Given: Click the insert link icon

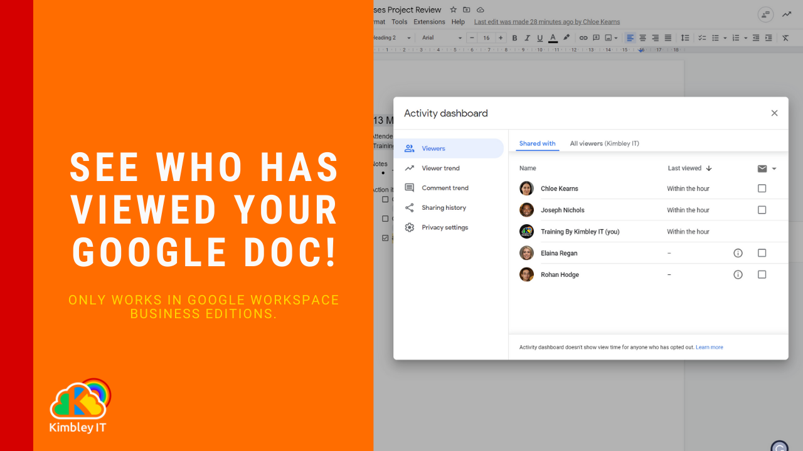Looking at the screenshot, I should click(x=583, y=38).
